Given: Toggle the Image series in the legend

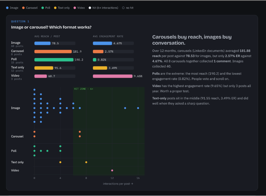Looking at the screenshot, I should 12,8.
